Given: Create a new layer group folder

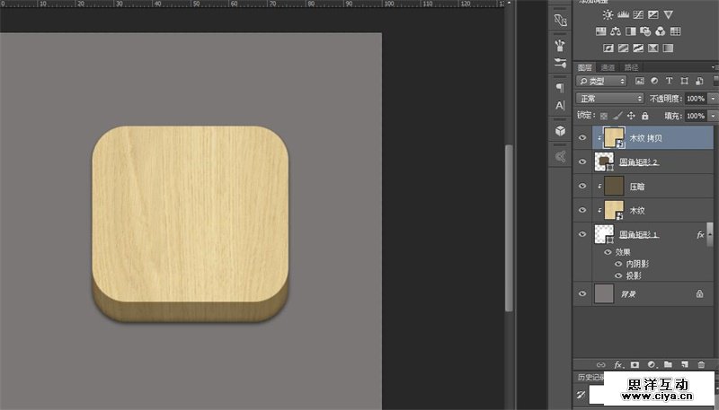Looking at the screenshot, I should (668, 365).
